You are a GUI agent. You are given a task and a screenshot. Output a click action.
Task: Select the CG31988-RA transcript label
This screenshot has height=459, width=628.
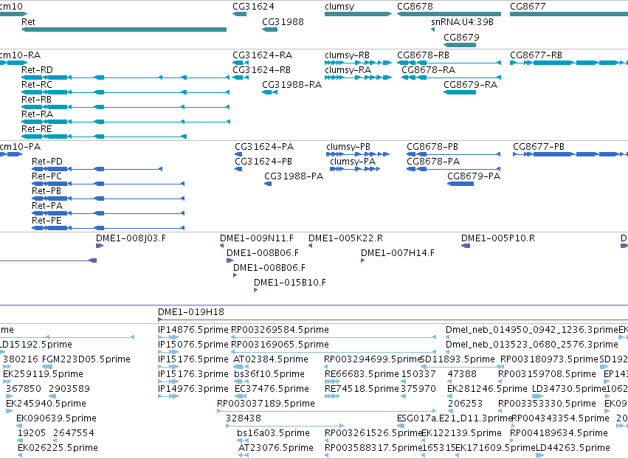coord(291,85)
